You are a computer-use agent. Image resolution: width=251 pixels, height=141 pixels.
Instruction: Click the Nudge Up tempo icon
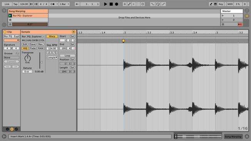pyautogui.click(x=36, y=4)
